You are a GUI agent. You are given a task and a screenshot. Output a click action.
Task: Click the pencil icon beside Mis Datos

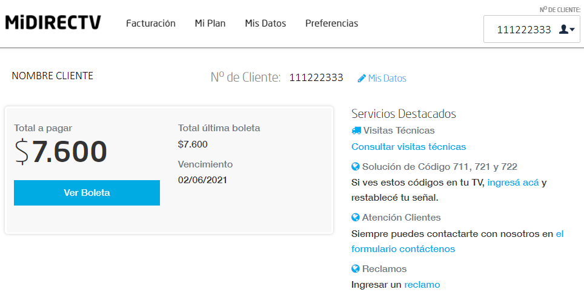point(362,79)
